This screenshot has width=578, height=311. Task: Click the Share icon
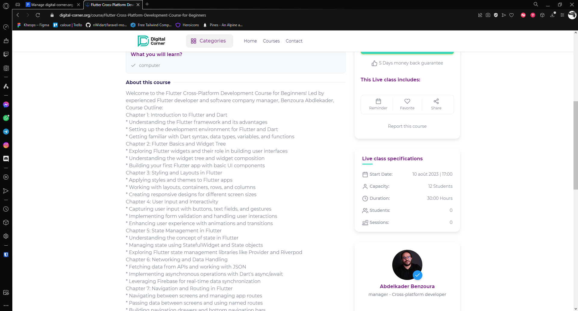[436, 102]
